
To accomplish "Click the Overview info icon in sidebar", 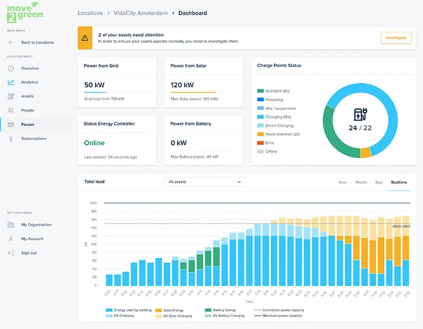I will click(x=11, y=68).
